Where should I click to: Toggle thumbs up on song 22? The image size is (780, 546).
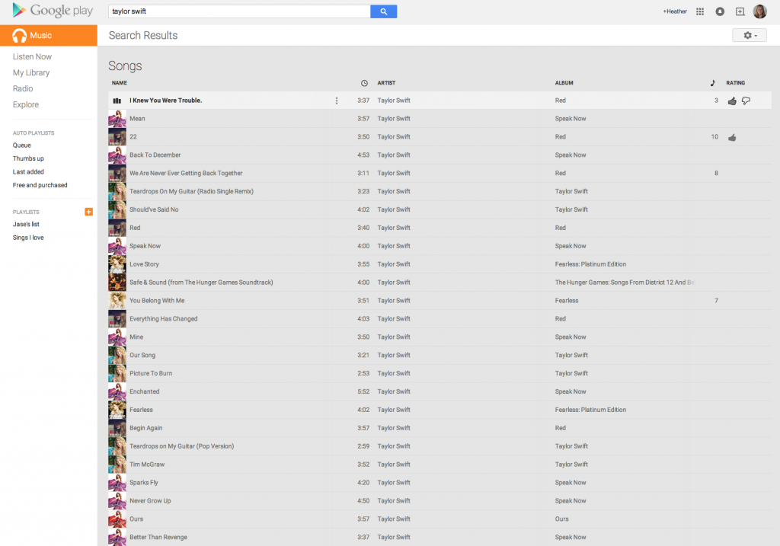point(732,137)
